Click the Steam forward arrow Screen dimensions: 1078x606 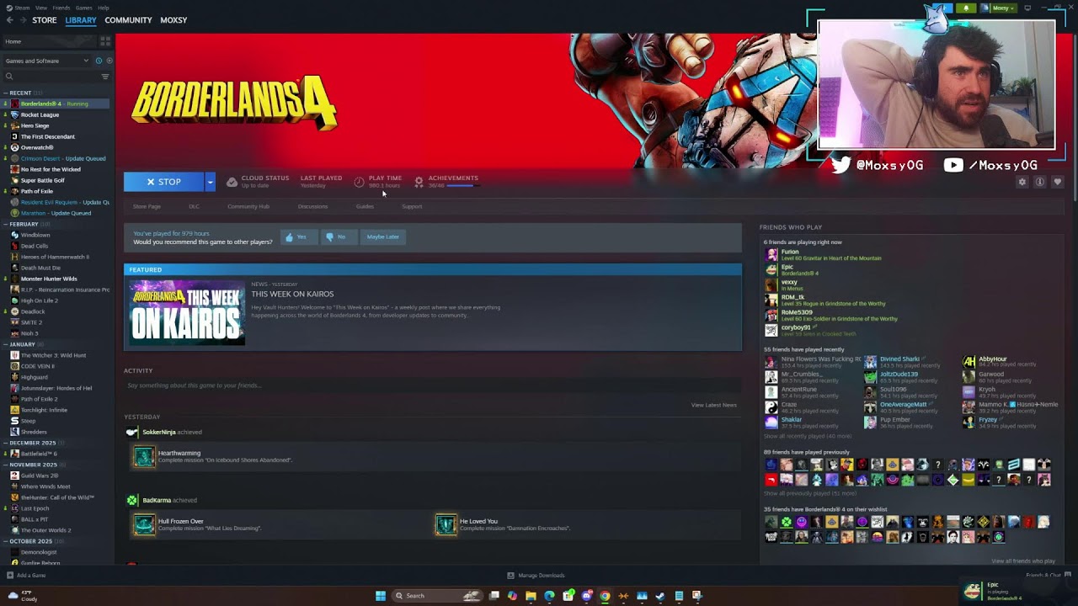pos(22,20)
